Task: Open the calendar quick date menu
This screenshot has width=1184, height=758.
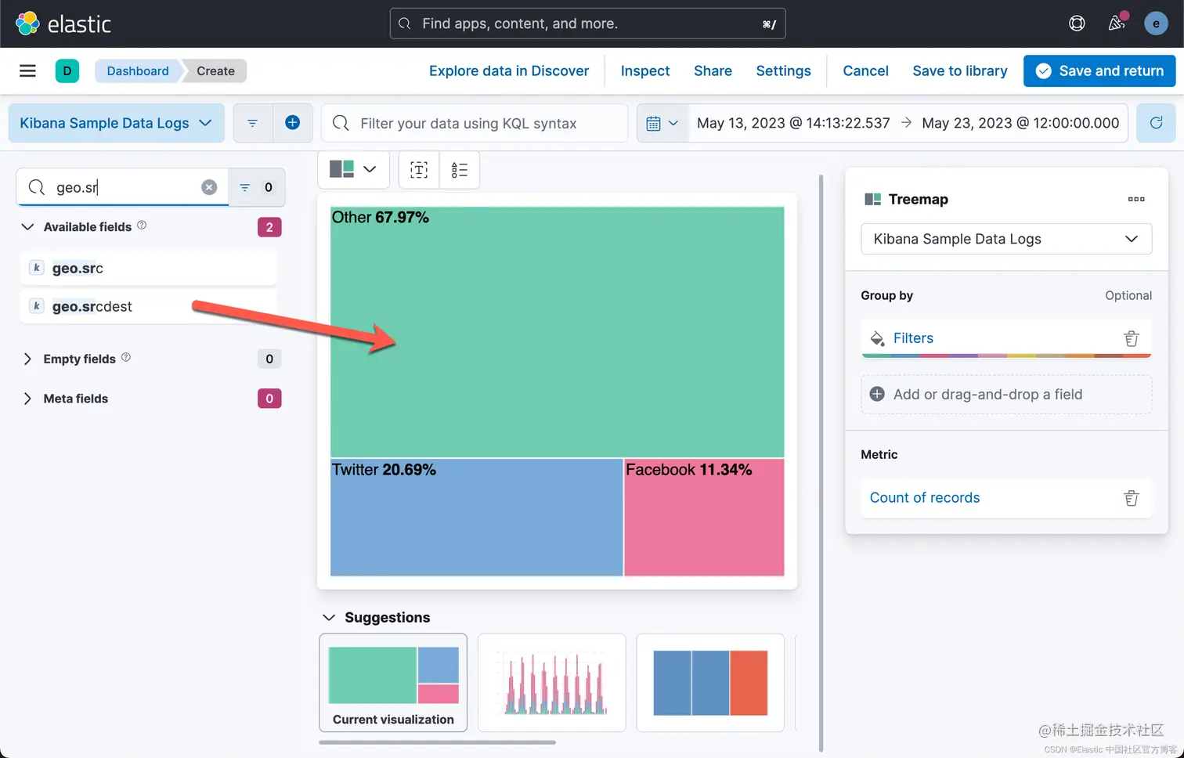Action: point(662,123)
